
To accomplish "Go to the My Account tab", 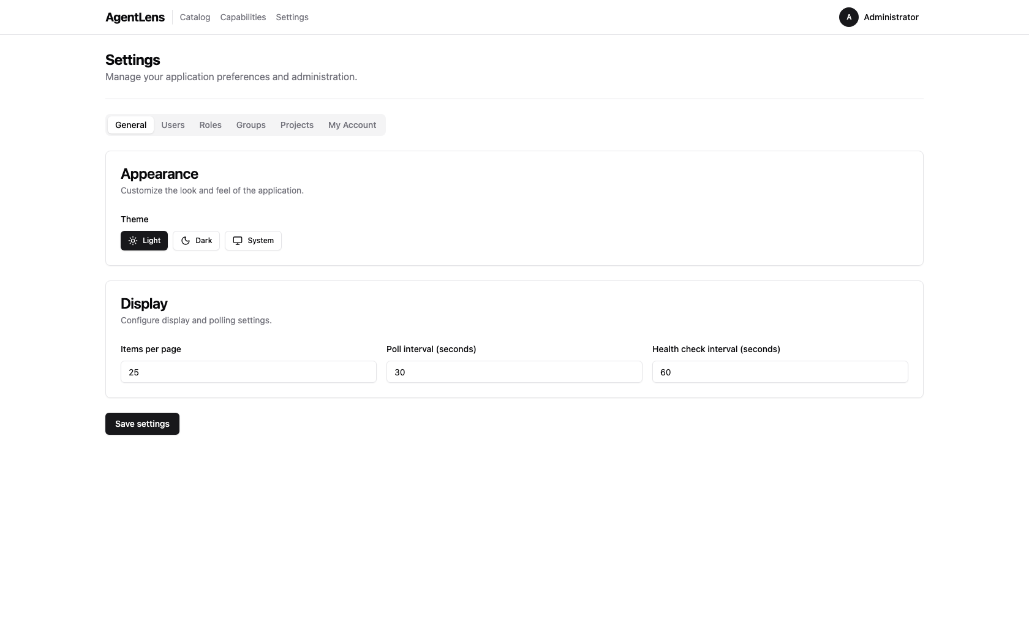I will [352, 125].
